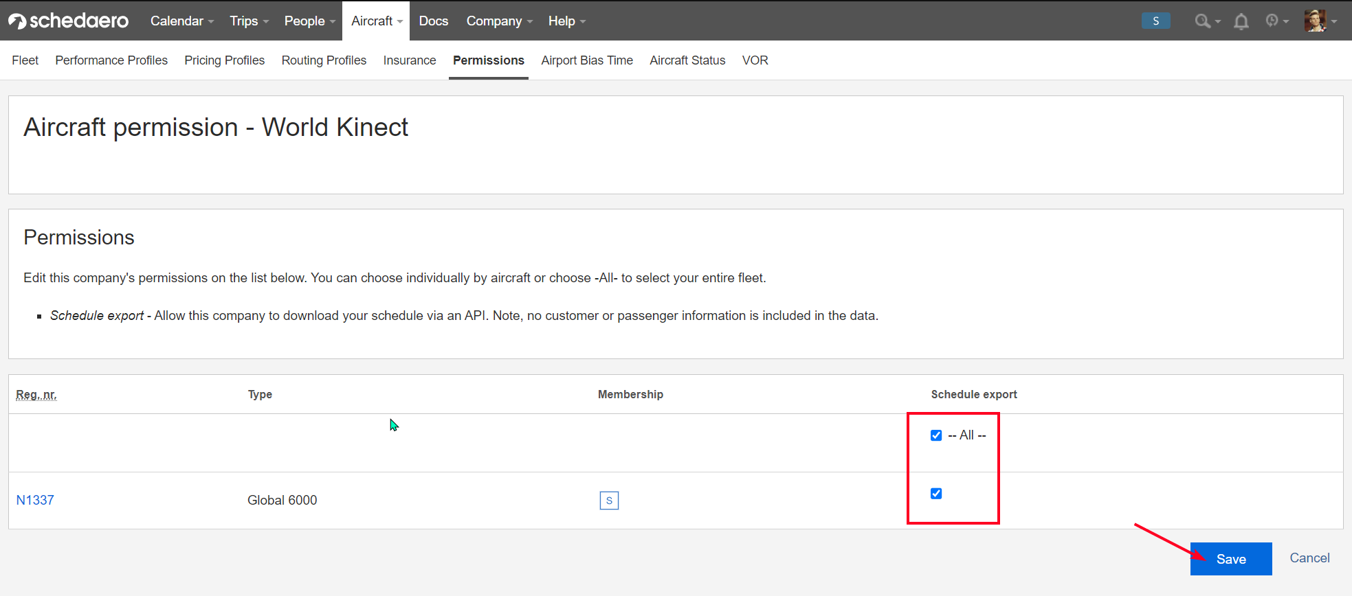
Task: Open the Trips dropdown menu
Action: point(249,21)
